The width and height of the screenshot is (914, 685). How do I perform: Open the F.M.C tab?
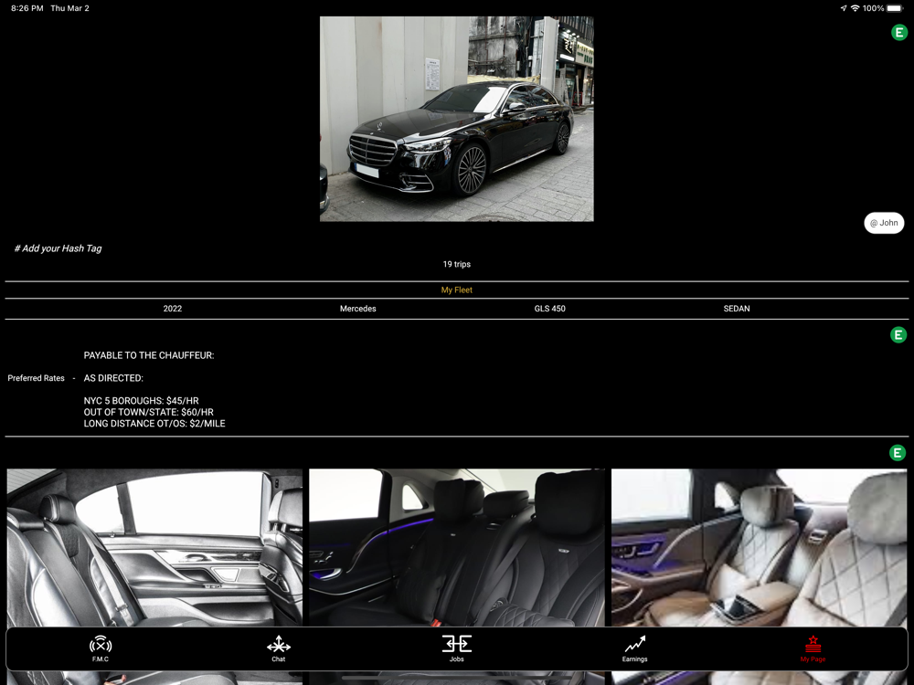click(101, 648)
